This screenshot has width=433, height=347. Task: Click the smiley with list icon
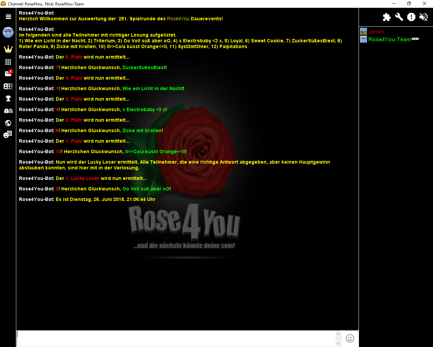pyautogui.click(x=8, y=135)
